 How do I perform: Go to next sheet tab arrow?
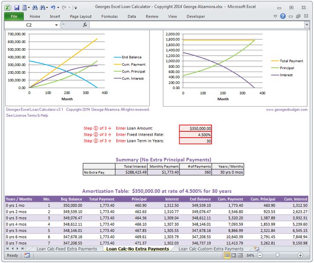[x=17, y=249]
